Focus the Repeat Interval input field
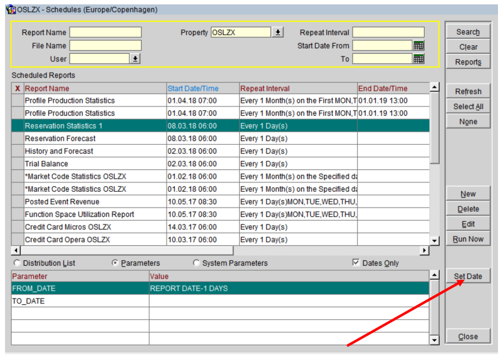This screenshot has width=503, height=358. (388, 33)
